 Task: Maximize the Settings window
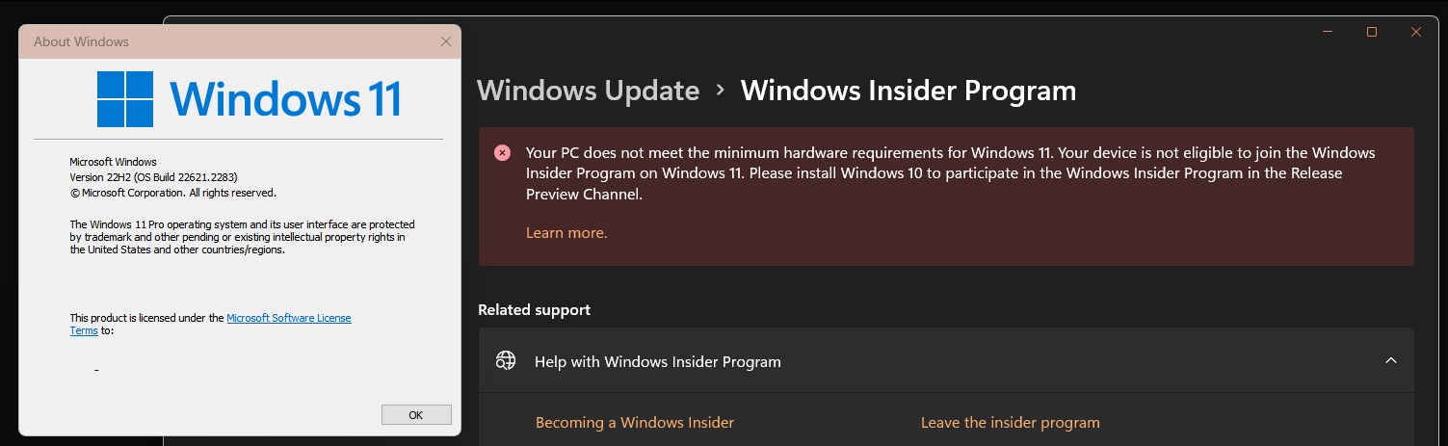coord(1372,32)
